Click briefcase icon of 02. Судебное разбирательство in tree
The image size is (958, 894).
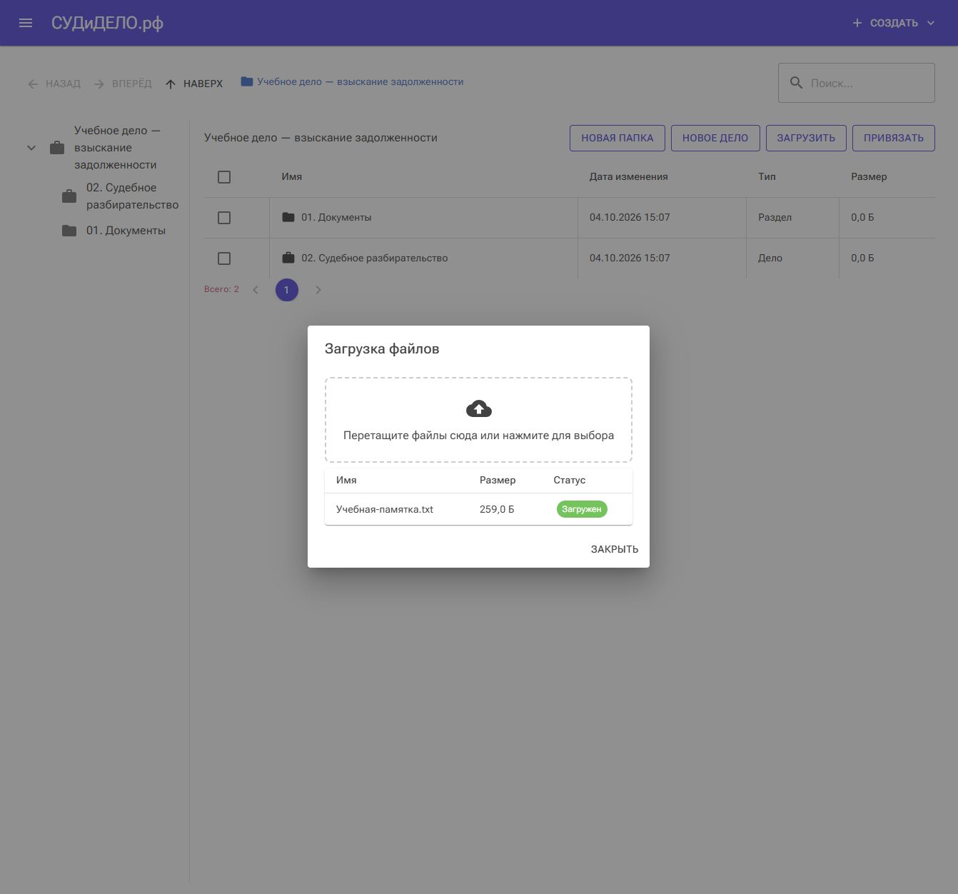pos(69,196)
